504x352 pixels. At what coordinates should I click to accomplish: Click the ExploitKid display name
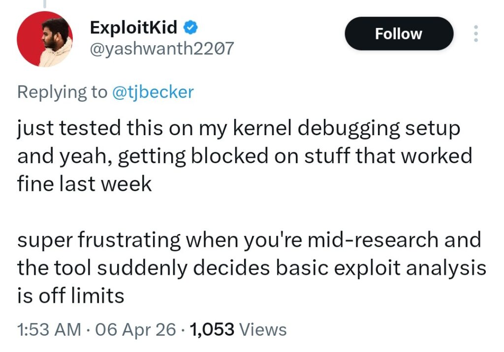[133, 28]
